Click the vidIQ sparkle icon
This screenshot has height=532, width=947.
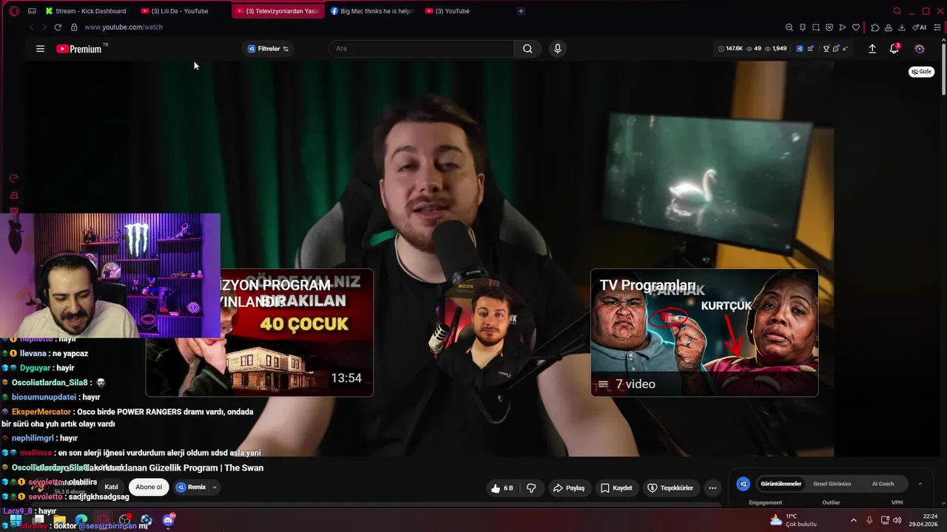(845, 49)
